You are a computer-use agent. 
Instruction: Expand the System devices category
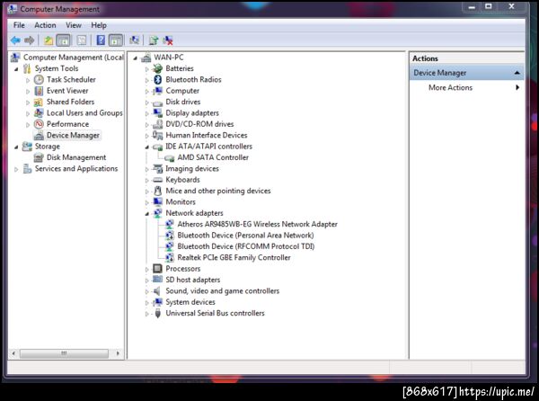coord(146,303)
